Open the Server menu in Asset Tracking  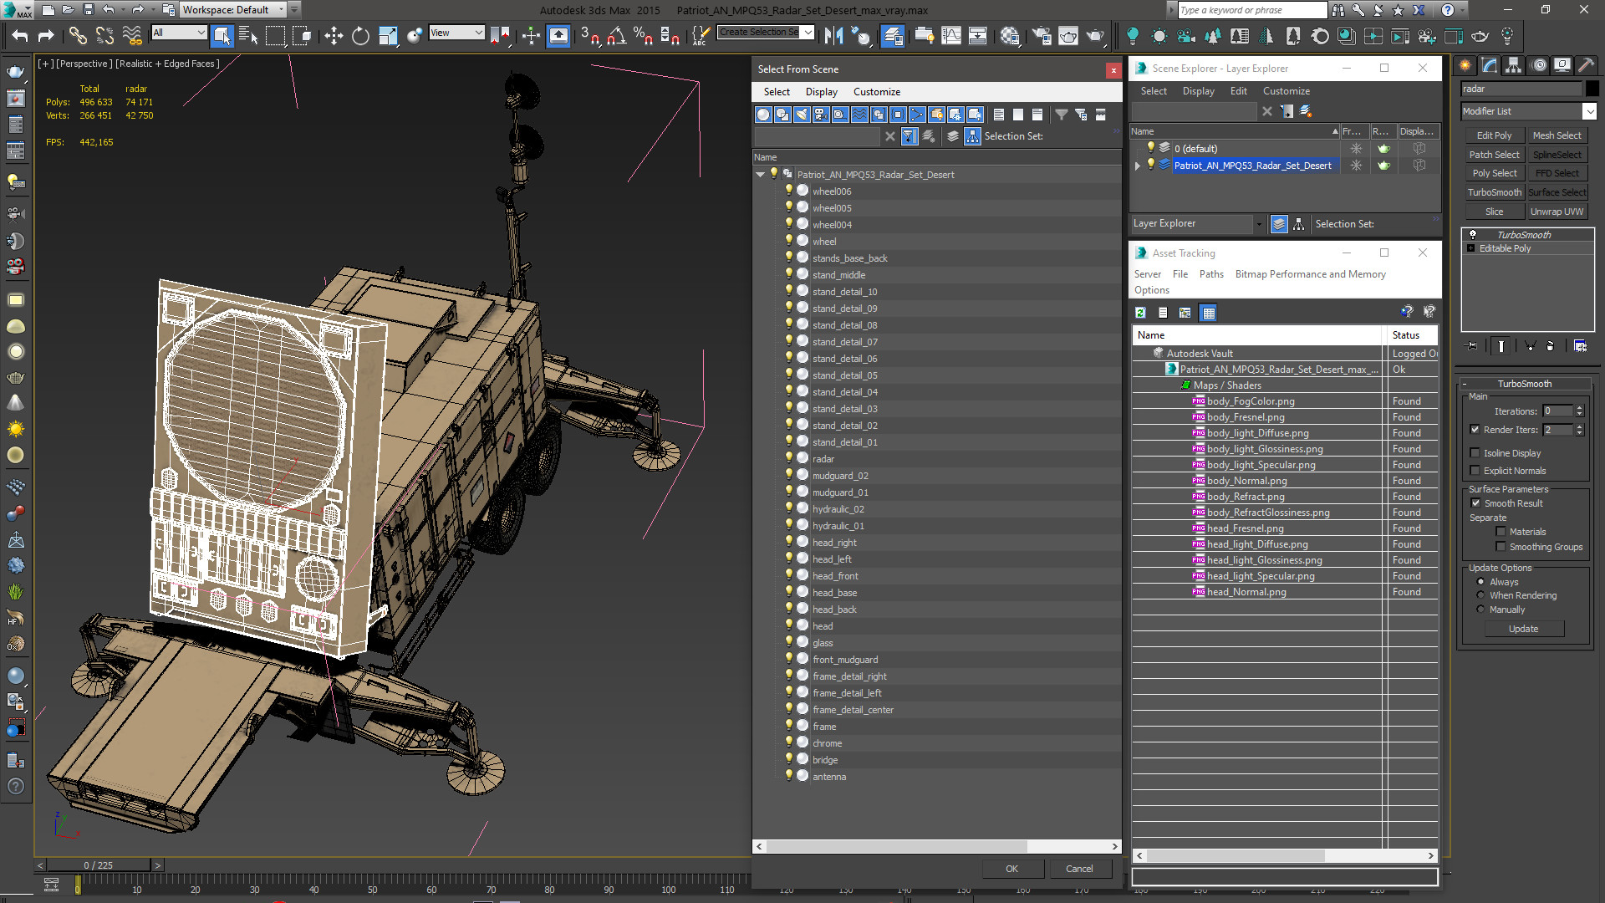click(x=1147, y=274)
